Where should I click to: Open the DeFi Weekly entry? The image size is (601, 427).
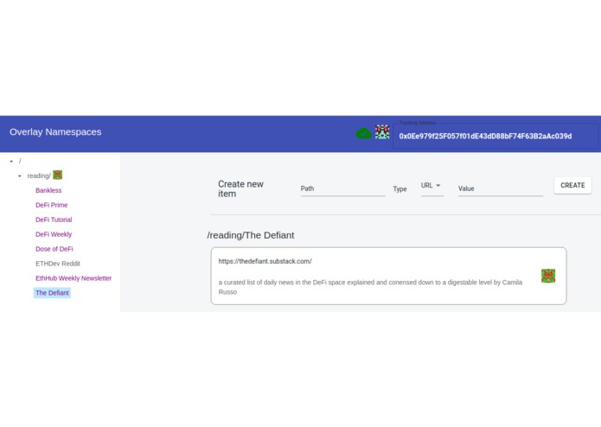coord(54,234)
